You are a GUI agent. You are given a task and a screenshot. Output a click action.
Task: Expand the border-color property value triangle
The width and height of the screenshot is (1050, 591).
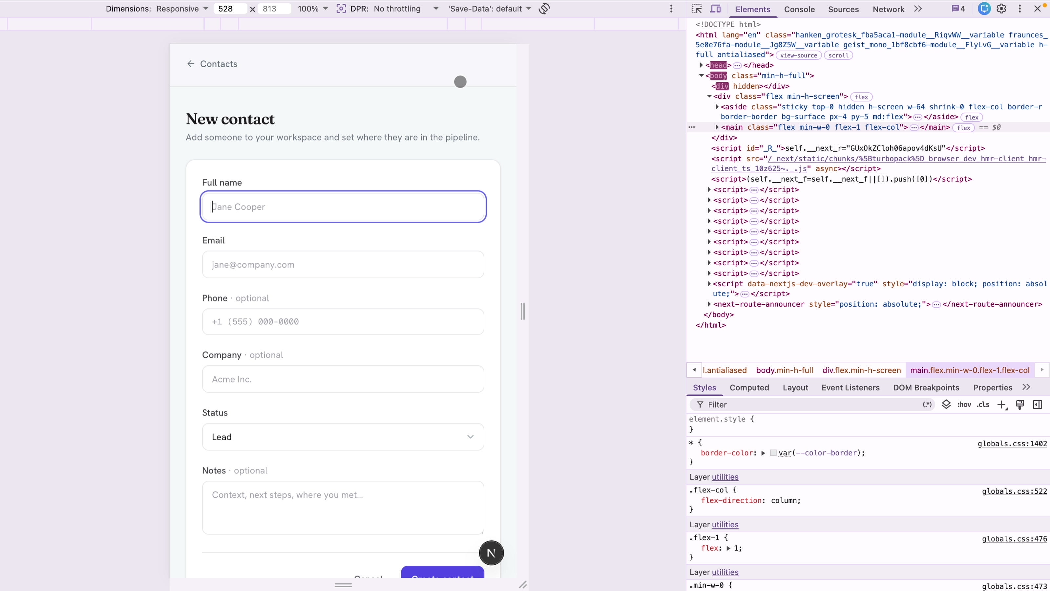[x=763, y=453]
